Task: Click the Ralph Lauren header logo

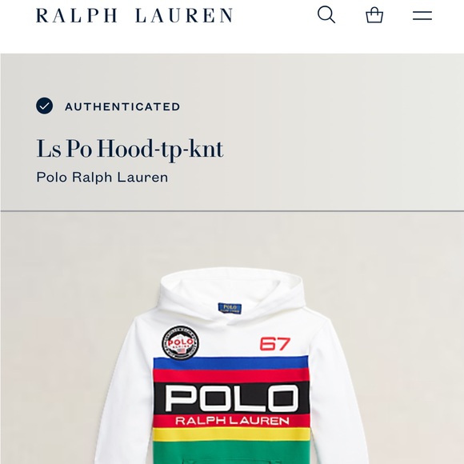Action: 134,15
